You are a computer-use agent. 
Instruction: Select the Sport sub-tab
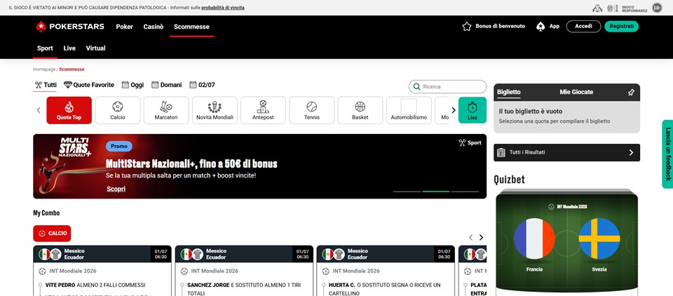45,48
